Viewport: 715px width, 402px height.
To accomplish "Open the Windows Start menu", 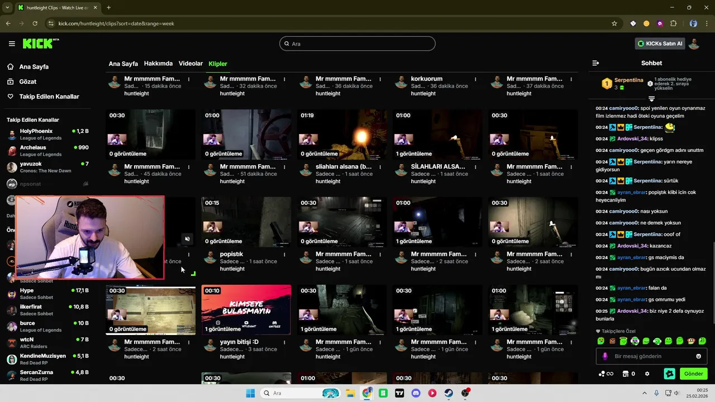I will point(250,393).
